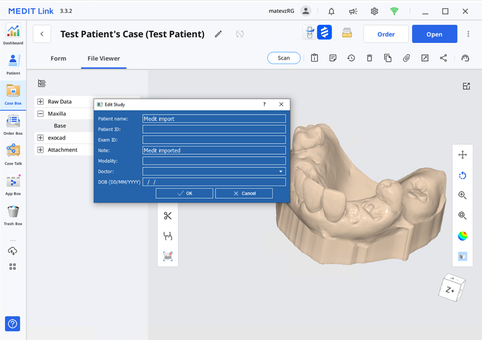Collapse the Maxilla tree node

pos(41,114)
